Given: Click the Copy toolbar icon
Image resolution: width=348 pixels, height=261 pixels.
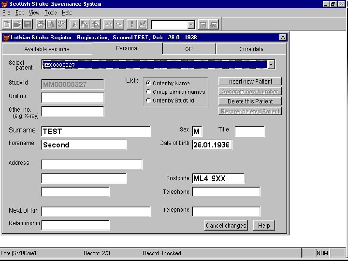Looking at the screenshot, I should [85, 24].
